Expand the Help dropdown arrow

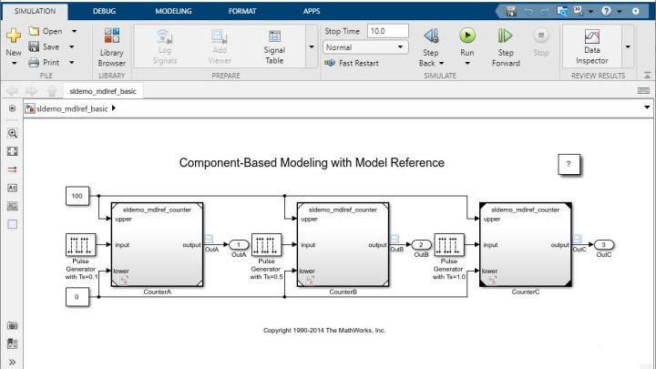tap(620, 11)
